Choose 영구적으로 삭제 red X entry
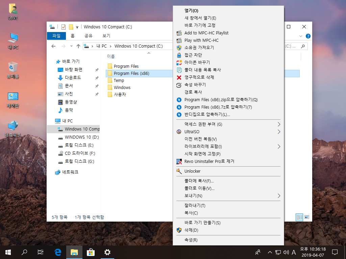 pos(228,77)
